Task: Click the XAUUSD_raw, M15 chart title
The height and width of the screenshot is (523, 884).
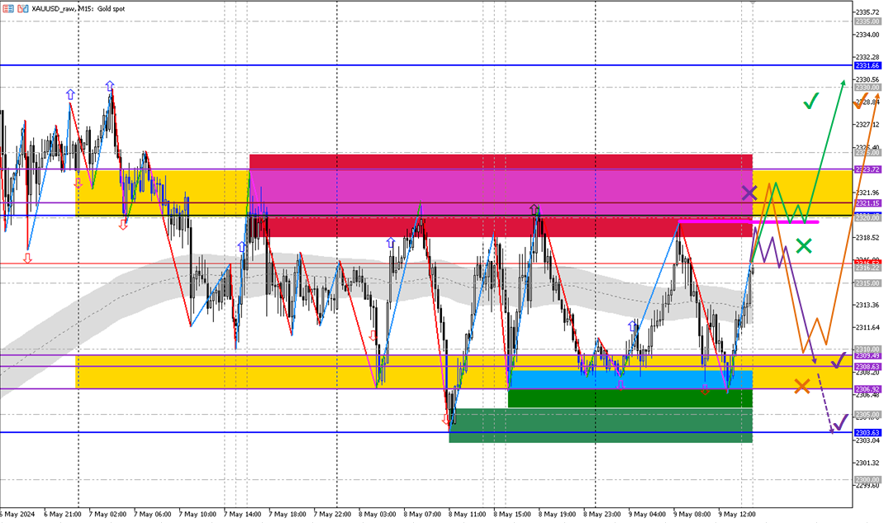Action: (79, 8)
